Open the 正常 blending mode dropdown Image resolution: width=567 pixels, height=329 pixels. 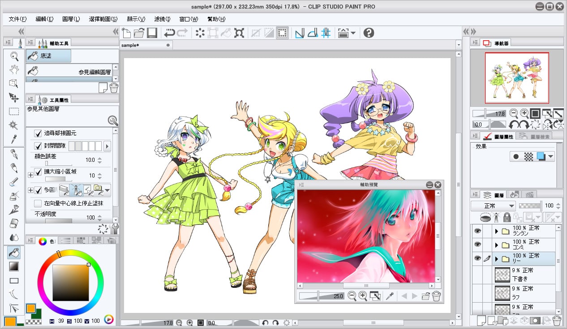pyautogui.click(x=493, y=206)
